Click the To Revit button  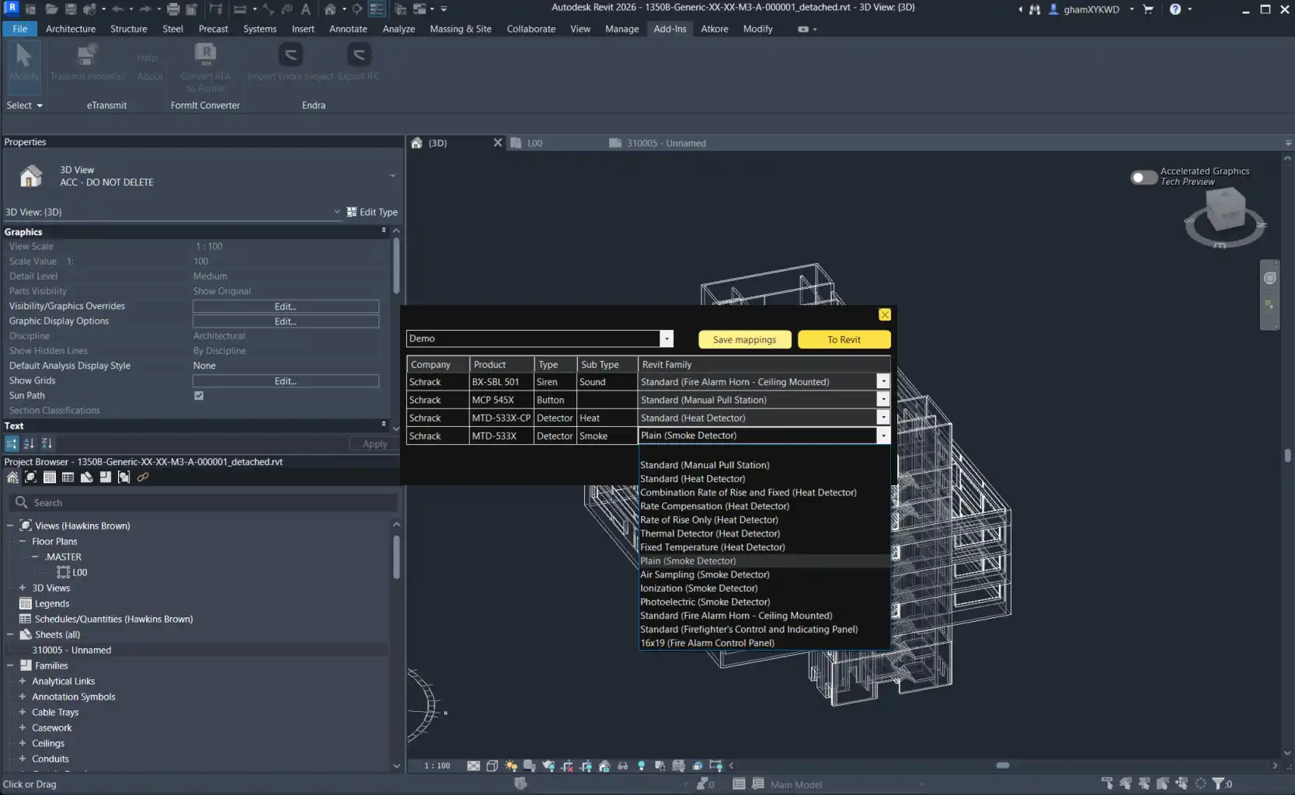click(843, 340)
